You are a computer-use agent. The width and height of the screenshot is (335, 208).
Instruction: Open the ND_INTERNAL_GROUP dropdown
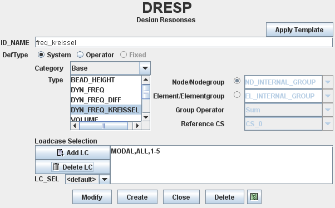point(289,82)
